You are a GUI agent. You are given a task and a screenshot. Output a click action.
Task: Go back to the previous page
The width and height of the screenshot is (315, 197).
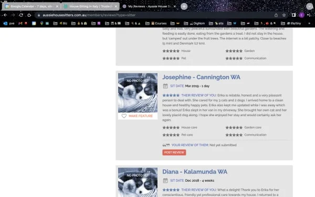pos(5,15)
